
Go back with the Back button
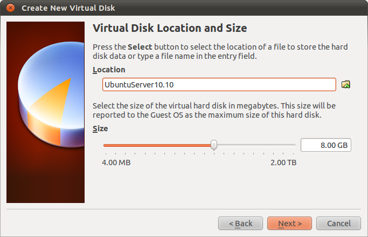click(x=240, y=223)
